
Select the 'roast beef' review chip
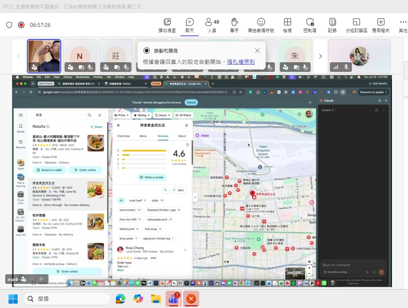click(137, 200)
